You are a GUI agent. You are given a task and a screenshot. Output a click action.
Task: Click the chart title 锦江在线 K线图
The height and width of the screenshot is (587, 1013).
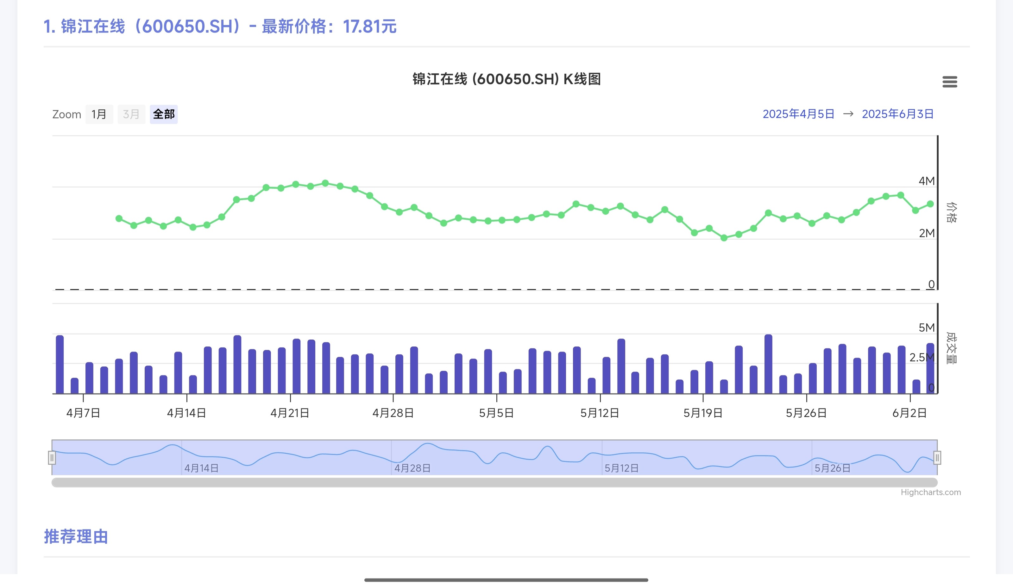pos(507,79)
